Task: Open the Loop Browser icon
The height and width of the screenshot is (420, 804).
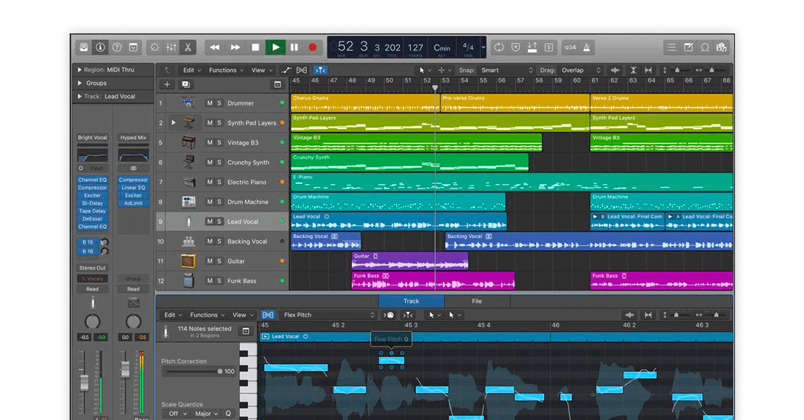Action: coord(705,47)
